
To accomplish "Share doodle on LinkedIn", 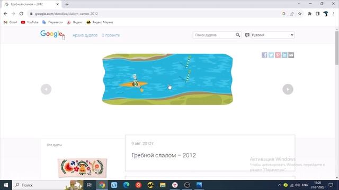I will coord(284,55).
